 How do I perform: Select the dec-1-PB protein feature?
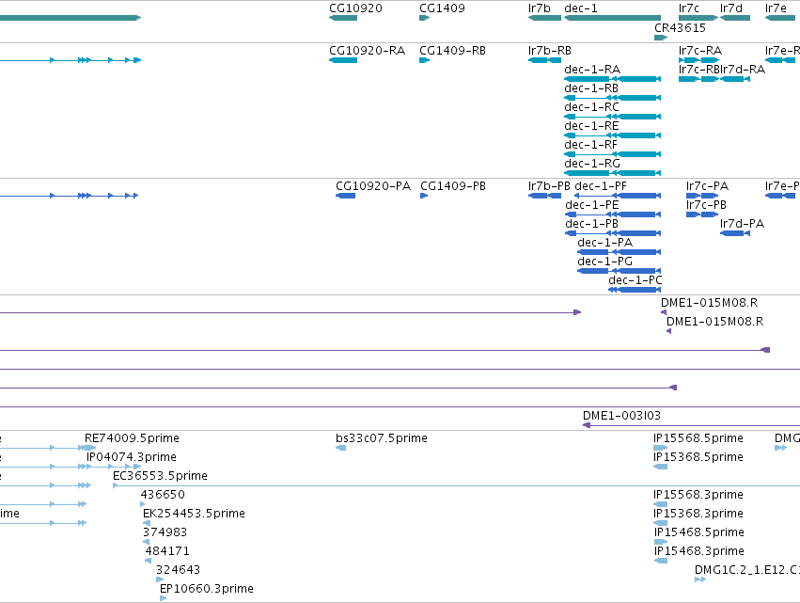pyautogui.click(x=613, y=233)
